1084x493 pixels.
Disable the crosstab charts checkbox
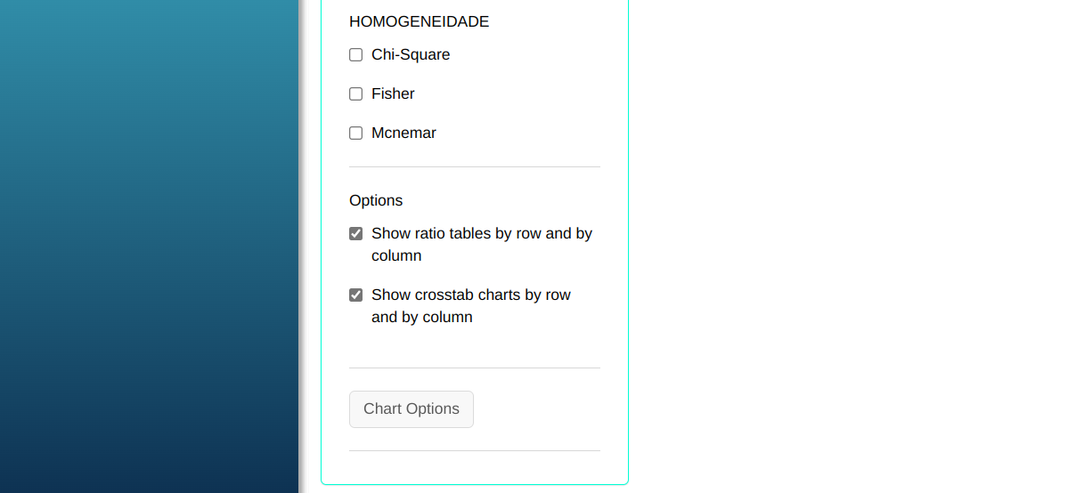tap(356, 295)
